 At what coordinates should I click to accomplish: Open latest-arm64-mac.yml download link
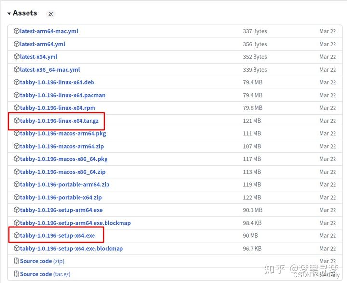[49, 31]
